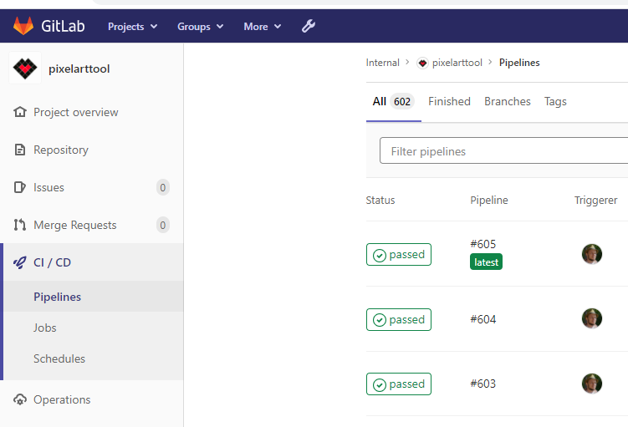Click triggerer avatar for pipeline #605

coord(592,254)
